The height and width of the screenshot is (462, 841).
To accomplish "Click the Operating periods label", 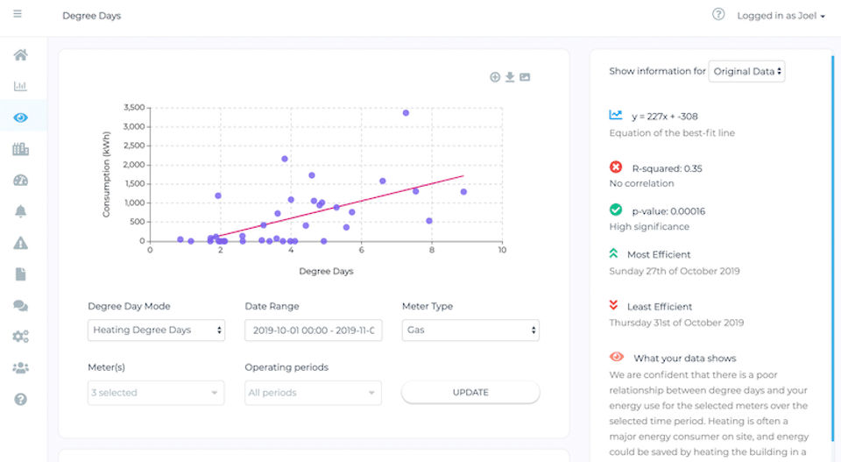I will point(286,367).
